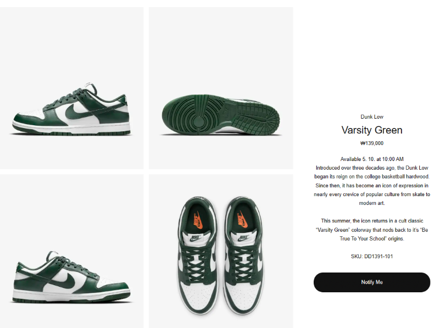The width and height of the screenshot is (440, 328).
Task: Open the top-down pair of shoes image
Action: [x=221, y=251]
